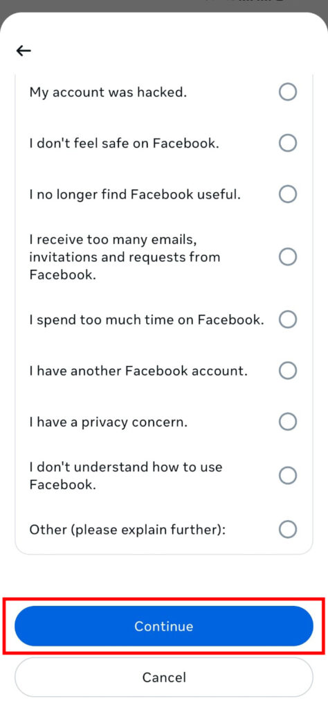Viewport: 328px width, 710px height.
Task: Click the text 'My account was hacked.'
Action: point(108,92)
